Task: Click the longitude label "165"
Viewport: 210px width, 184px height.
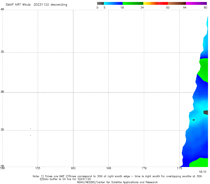Action: coord(108,168)
